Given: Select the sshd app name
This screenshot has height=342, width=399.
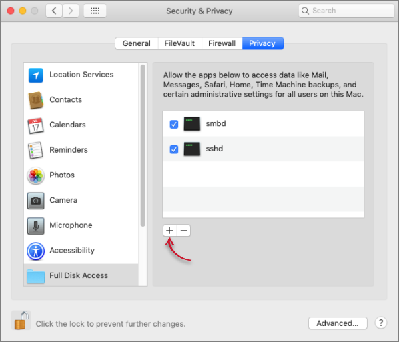Looking at the screenshot, I should [214, 149].
